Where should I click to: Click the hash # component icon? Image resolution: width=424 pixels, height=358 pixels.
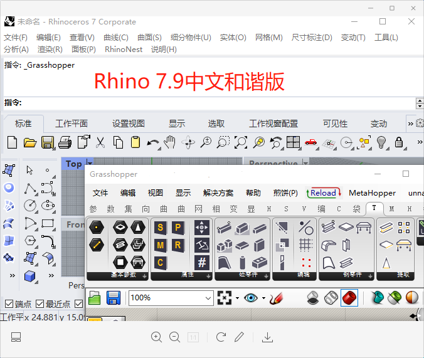(202, 262)
